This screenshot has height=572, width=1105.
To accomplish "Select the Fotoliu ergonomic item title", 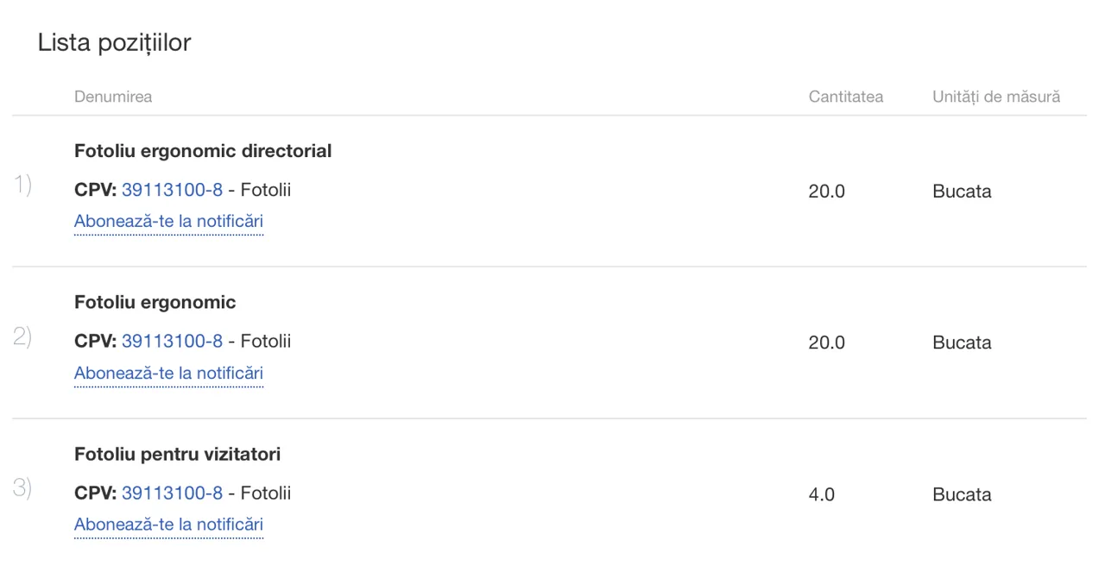I will tap(155, 303).
